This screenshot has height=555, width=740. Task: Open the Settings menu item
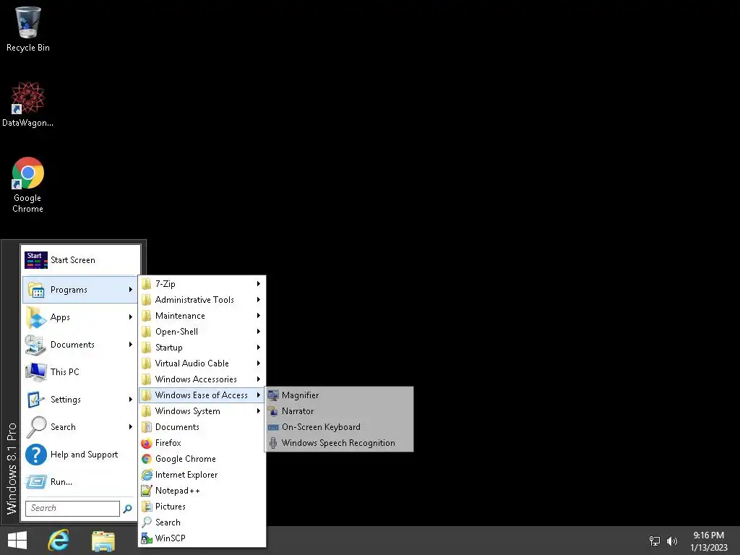79,399
